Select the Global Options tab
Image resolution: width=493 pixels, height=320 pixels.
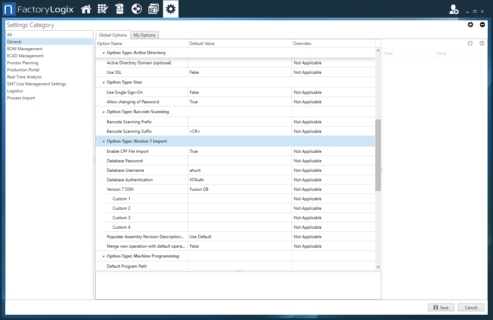coord(113,35)
